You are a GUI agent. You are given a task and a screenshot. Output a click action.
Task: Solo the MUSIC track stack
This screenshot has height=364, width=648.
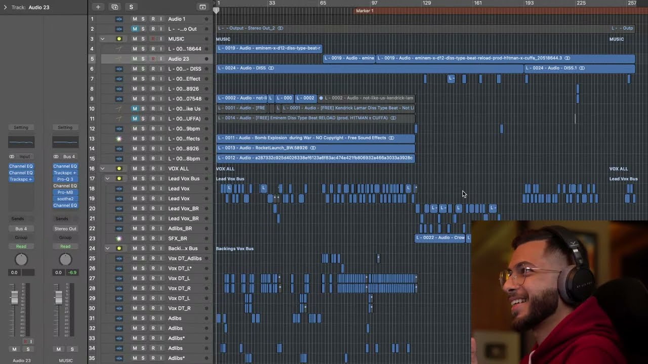(143, 39)
